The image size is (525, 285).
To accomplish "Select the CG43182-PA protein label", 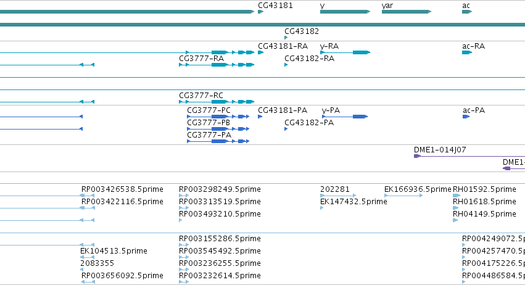I will pyautogui.click(x=308, y=123).
